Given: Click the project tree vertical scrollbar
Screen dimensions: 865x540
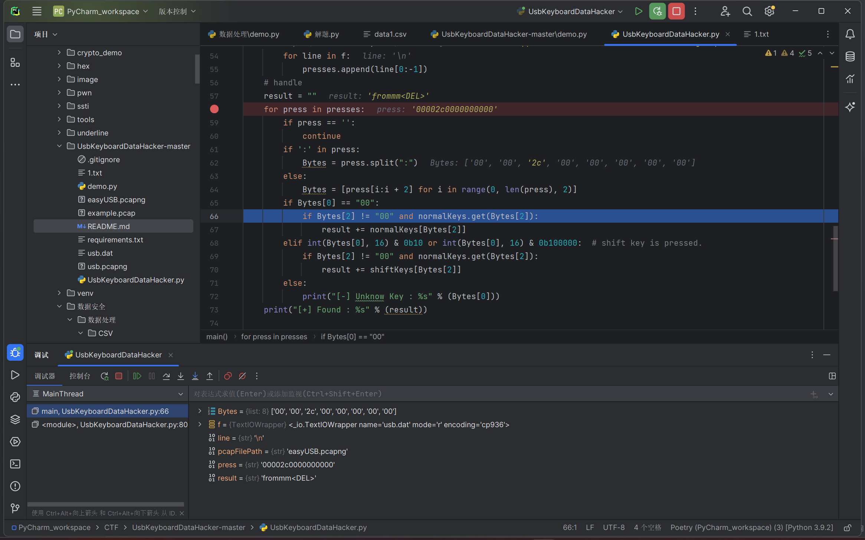Looking at the screenshot, I should [x=197, y=69].
